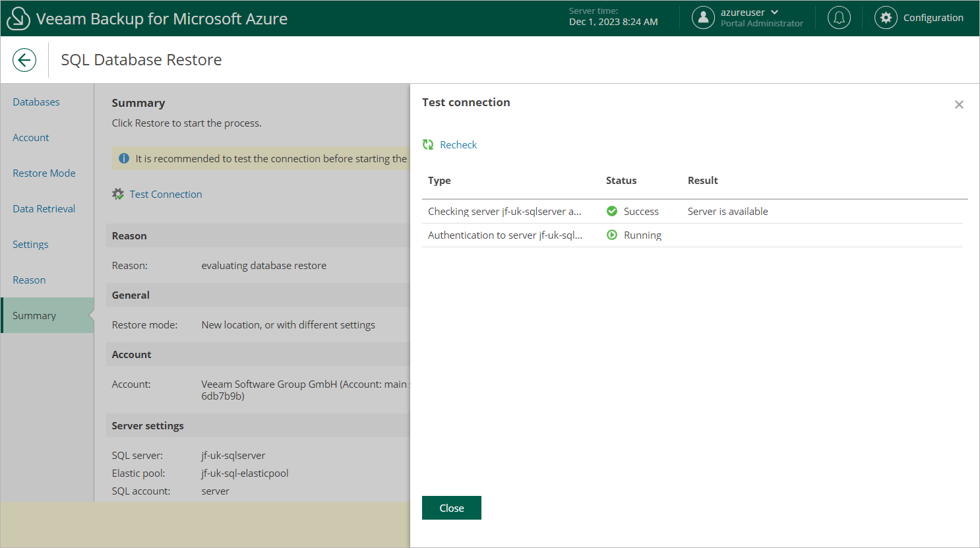Click the Recheck link
This screenshot has height=548, width=980.
pos(458,145)
